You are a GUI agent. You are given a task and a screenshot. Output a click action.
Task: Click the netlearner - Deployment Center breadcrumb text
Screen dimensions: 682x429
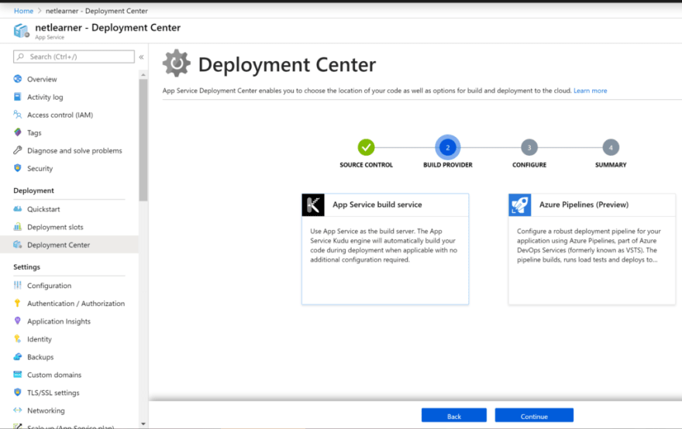pyautogui.click(x=97, y=10)
